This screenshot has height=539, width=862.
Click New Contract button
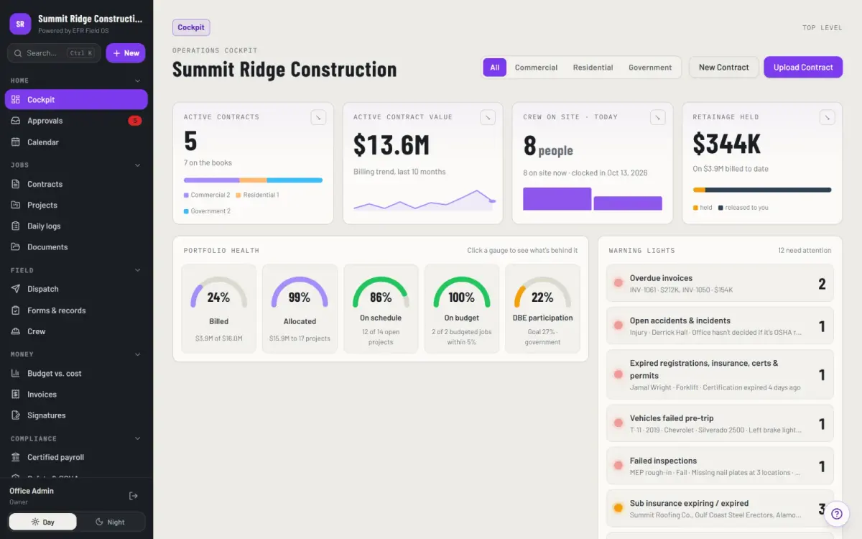tap(723, 68)
